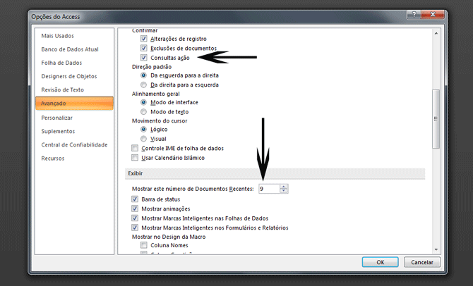This screenshot has width=473, height=286.
Task: Open the Suplementos category
Action: [x=58, y=131]
